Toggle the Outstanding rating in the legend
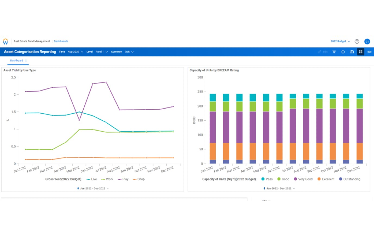The width and height of the screenshot is (374, 234). click(x=350, y=179)
